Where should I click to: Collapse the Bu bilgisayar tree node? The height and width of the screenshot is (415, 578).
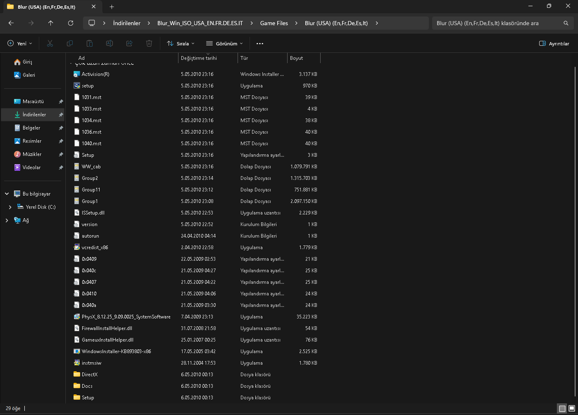[x=7, y=194]
